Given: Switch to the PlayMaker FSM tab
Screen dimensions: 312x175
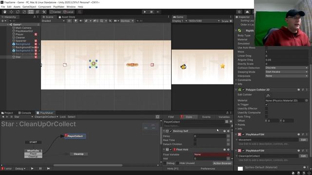Looking at the screenshot, I should tap(171, 117).
